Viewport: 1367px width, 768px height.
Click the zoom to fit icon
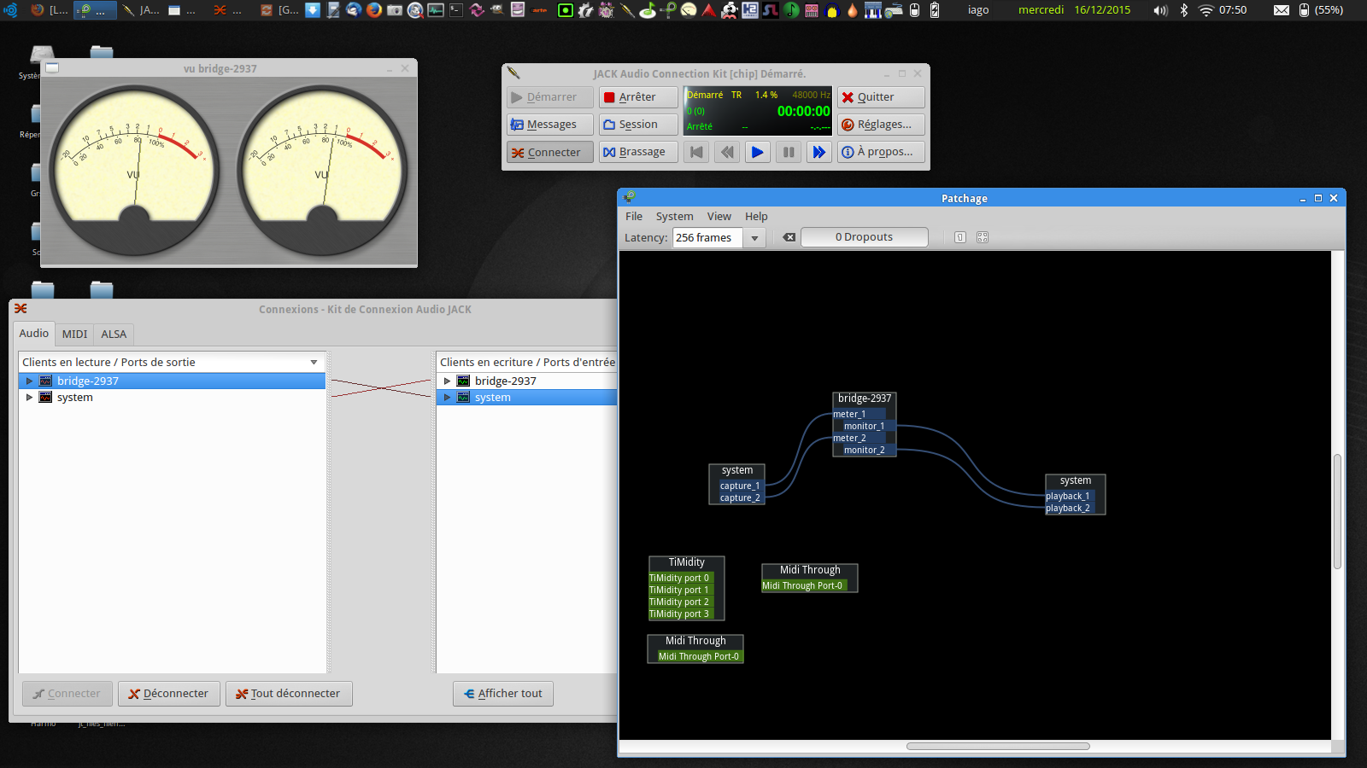(x=983, y=237)
